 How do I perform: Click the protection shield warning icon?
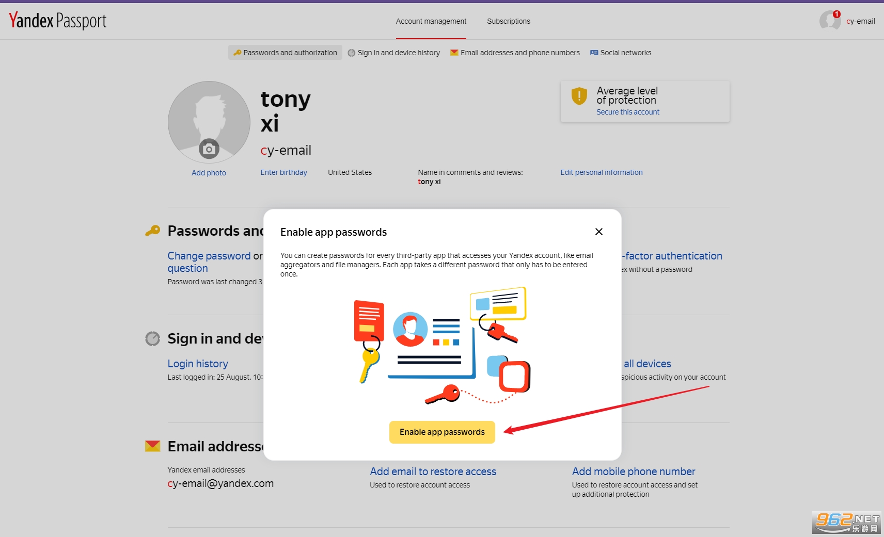pyautogui.click(x=579, y=96)
